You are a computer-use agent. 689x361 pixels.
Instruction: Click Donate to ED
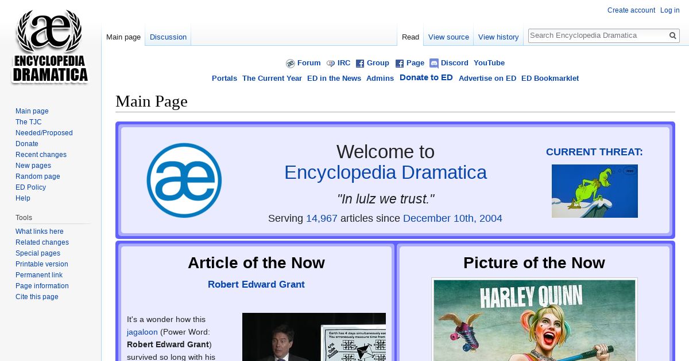(426, 77)
